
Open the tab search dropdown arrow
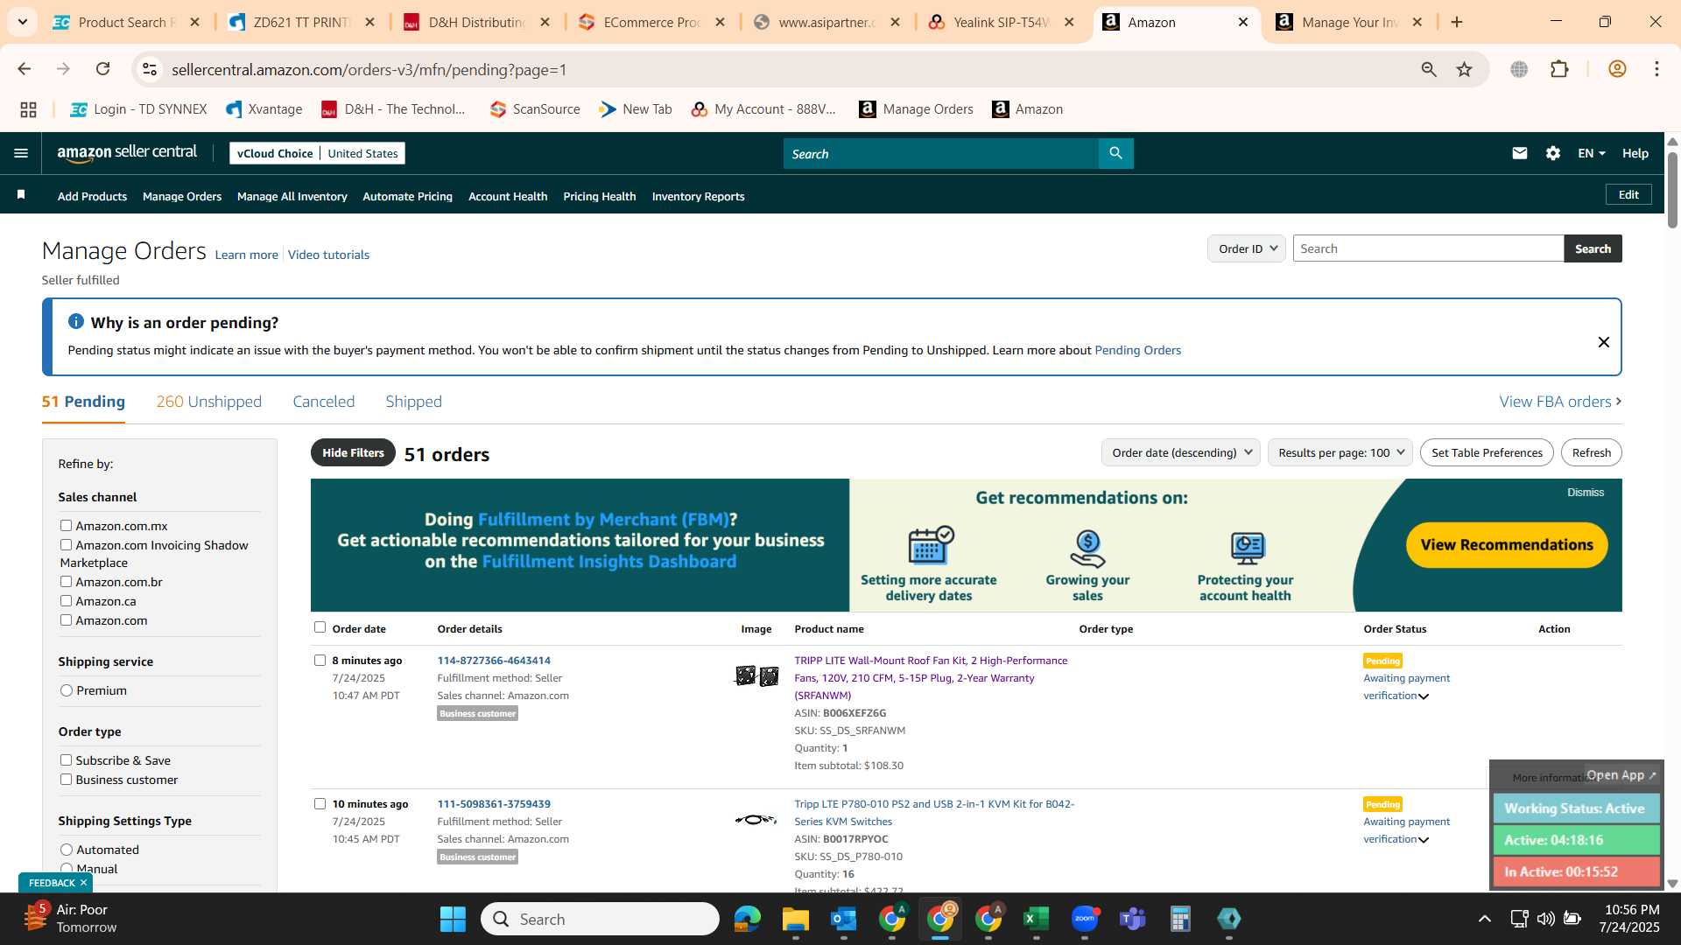click(22, 22)
